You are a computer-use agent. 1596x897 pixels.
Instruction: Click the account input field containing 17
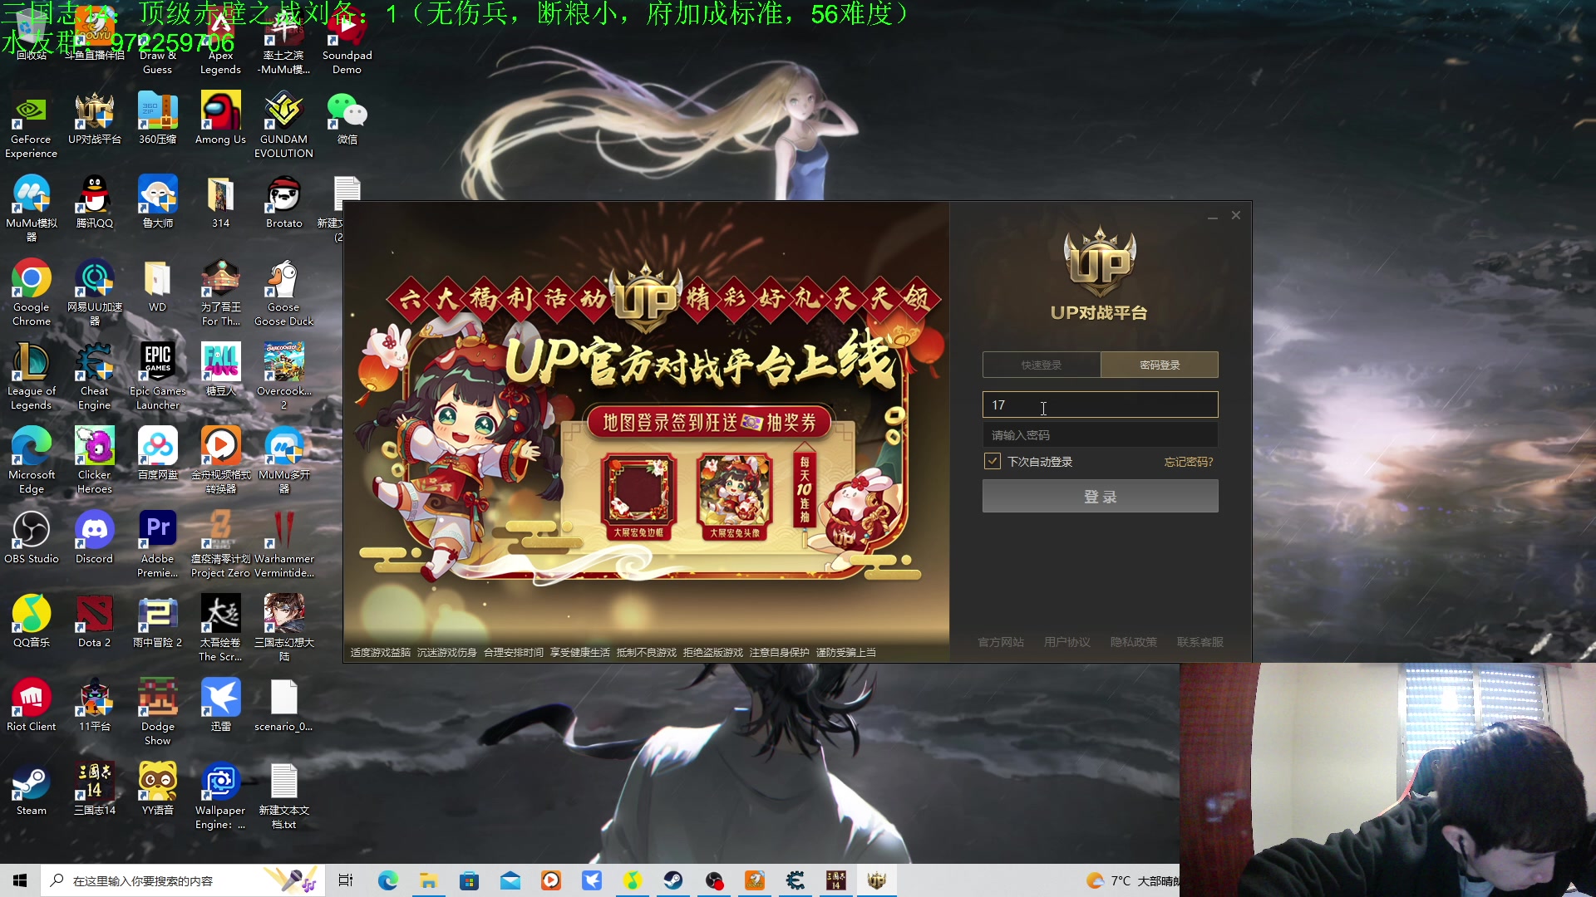(x=1101, y=404)
